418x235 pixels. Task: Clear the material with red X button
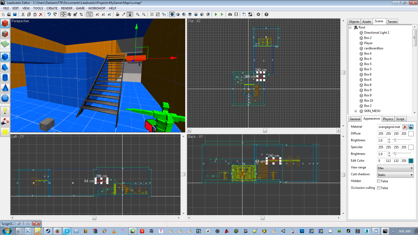tap(405, 127)
